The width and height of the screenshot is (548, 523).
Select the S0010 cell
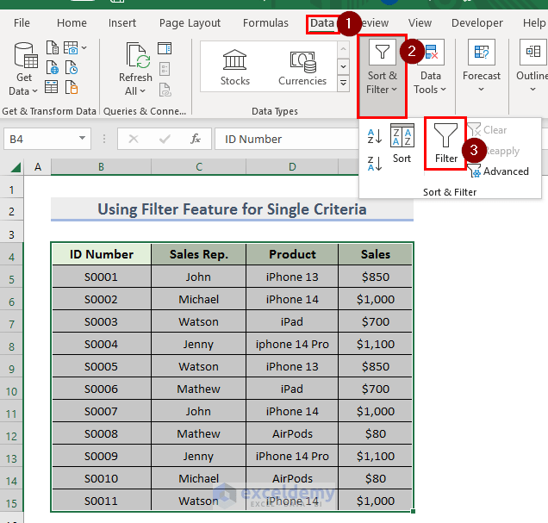pyautogui.click(x=102, y=478)
